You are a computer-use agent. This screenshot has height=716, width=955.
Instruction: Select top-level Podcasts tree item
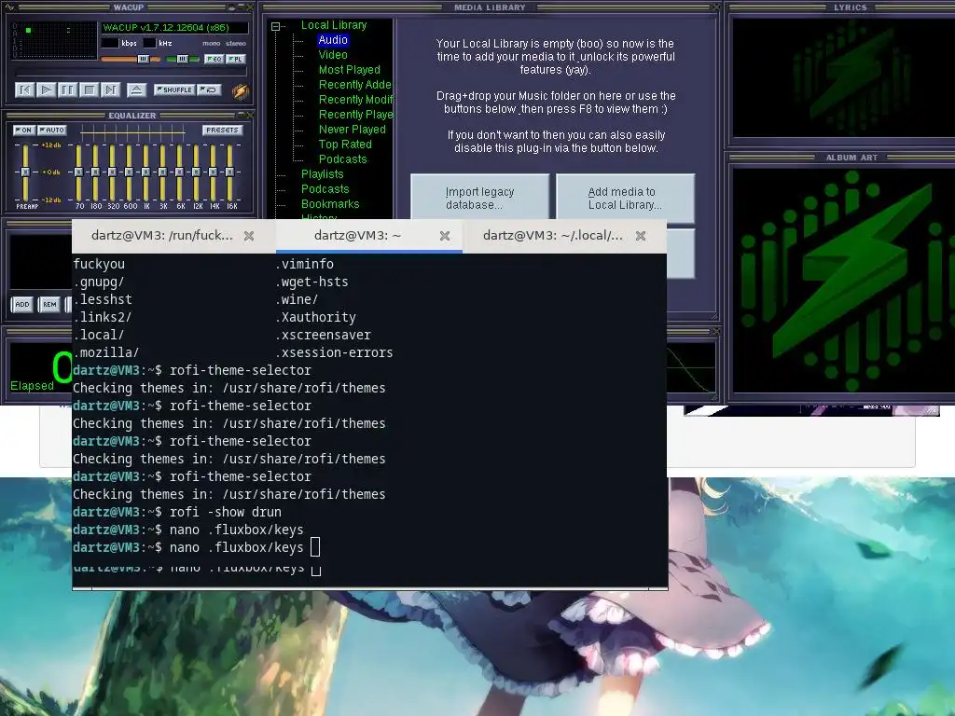point(325,189)
